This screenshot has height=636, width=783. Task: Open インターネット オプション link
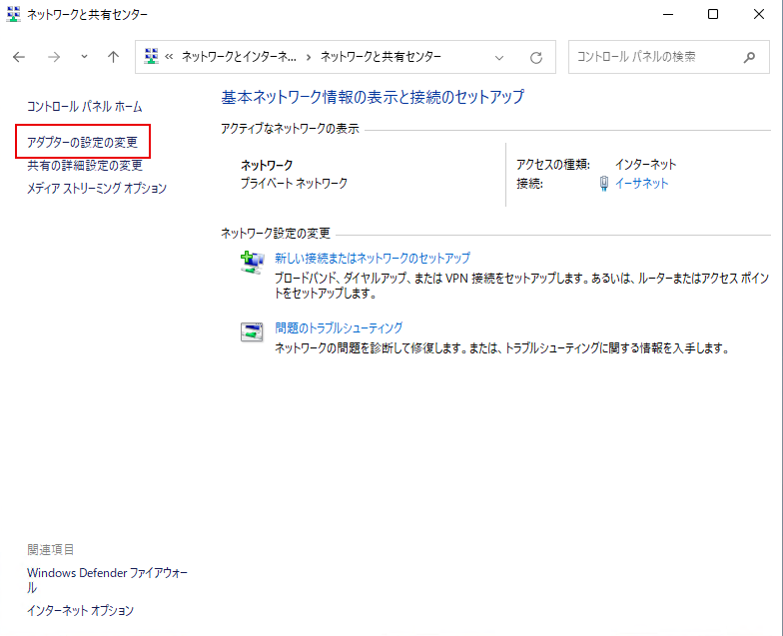(x=80, y=610)
